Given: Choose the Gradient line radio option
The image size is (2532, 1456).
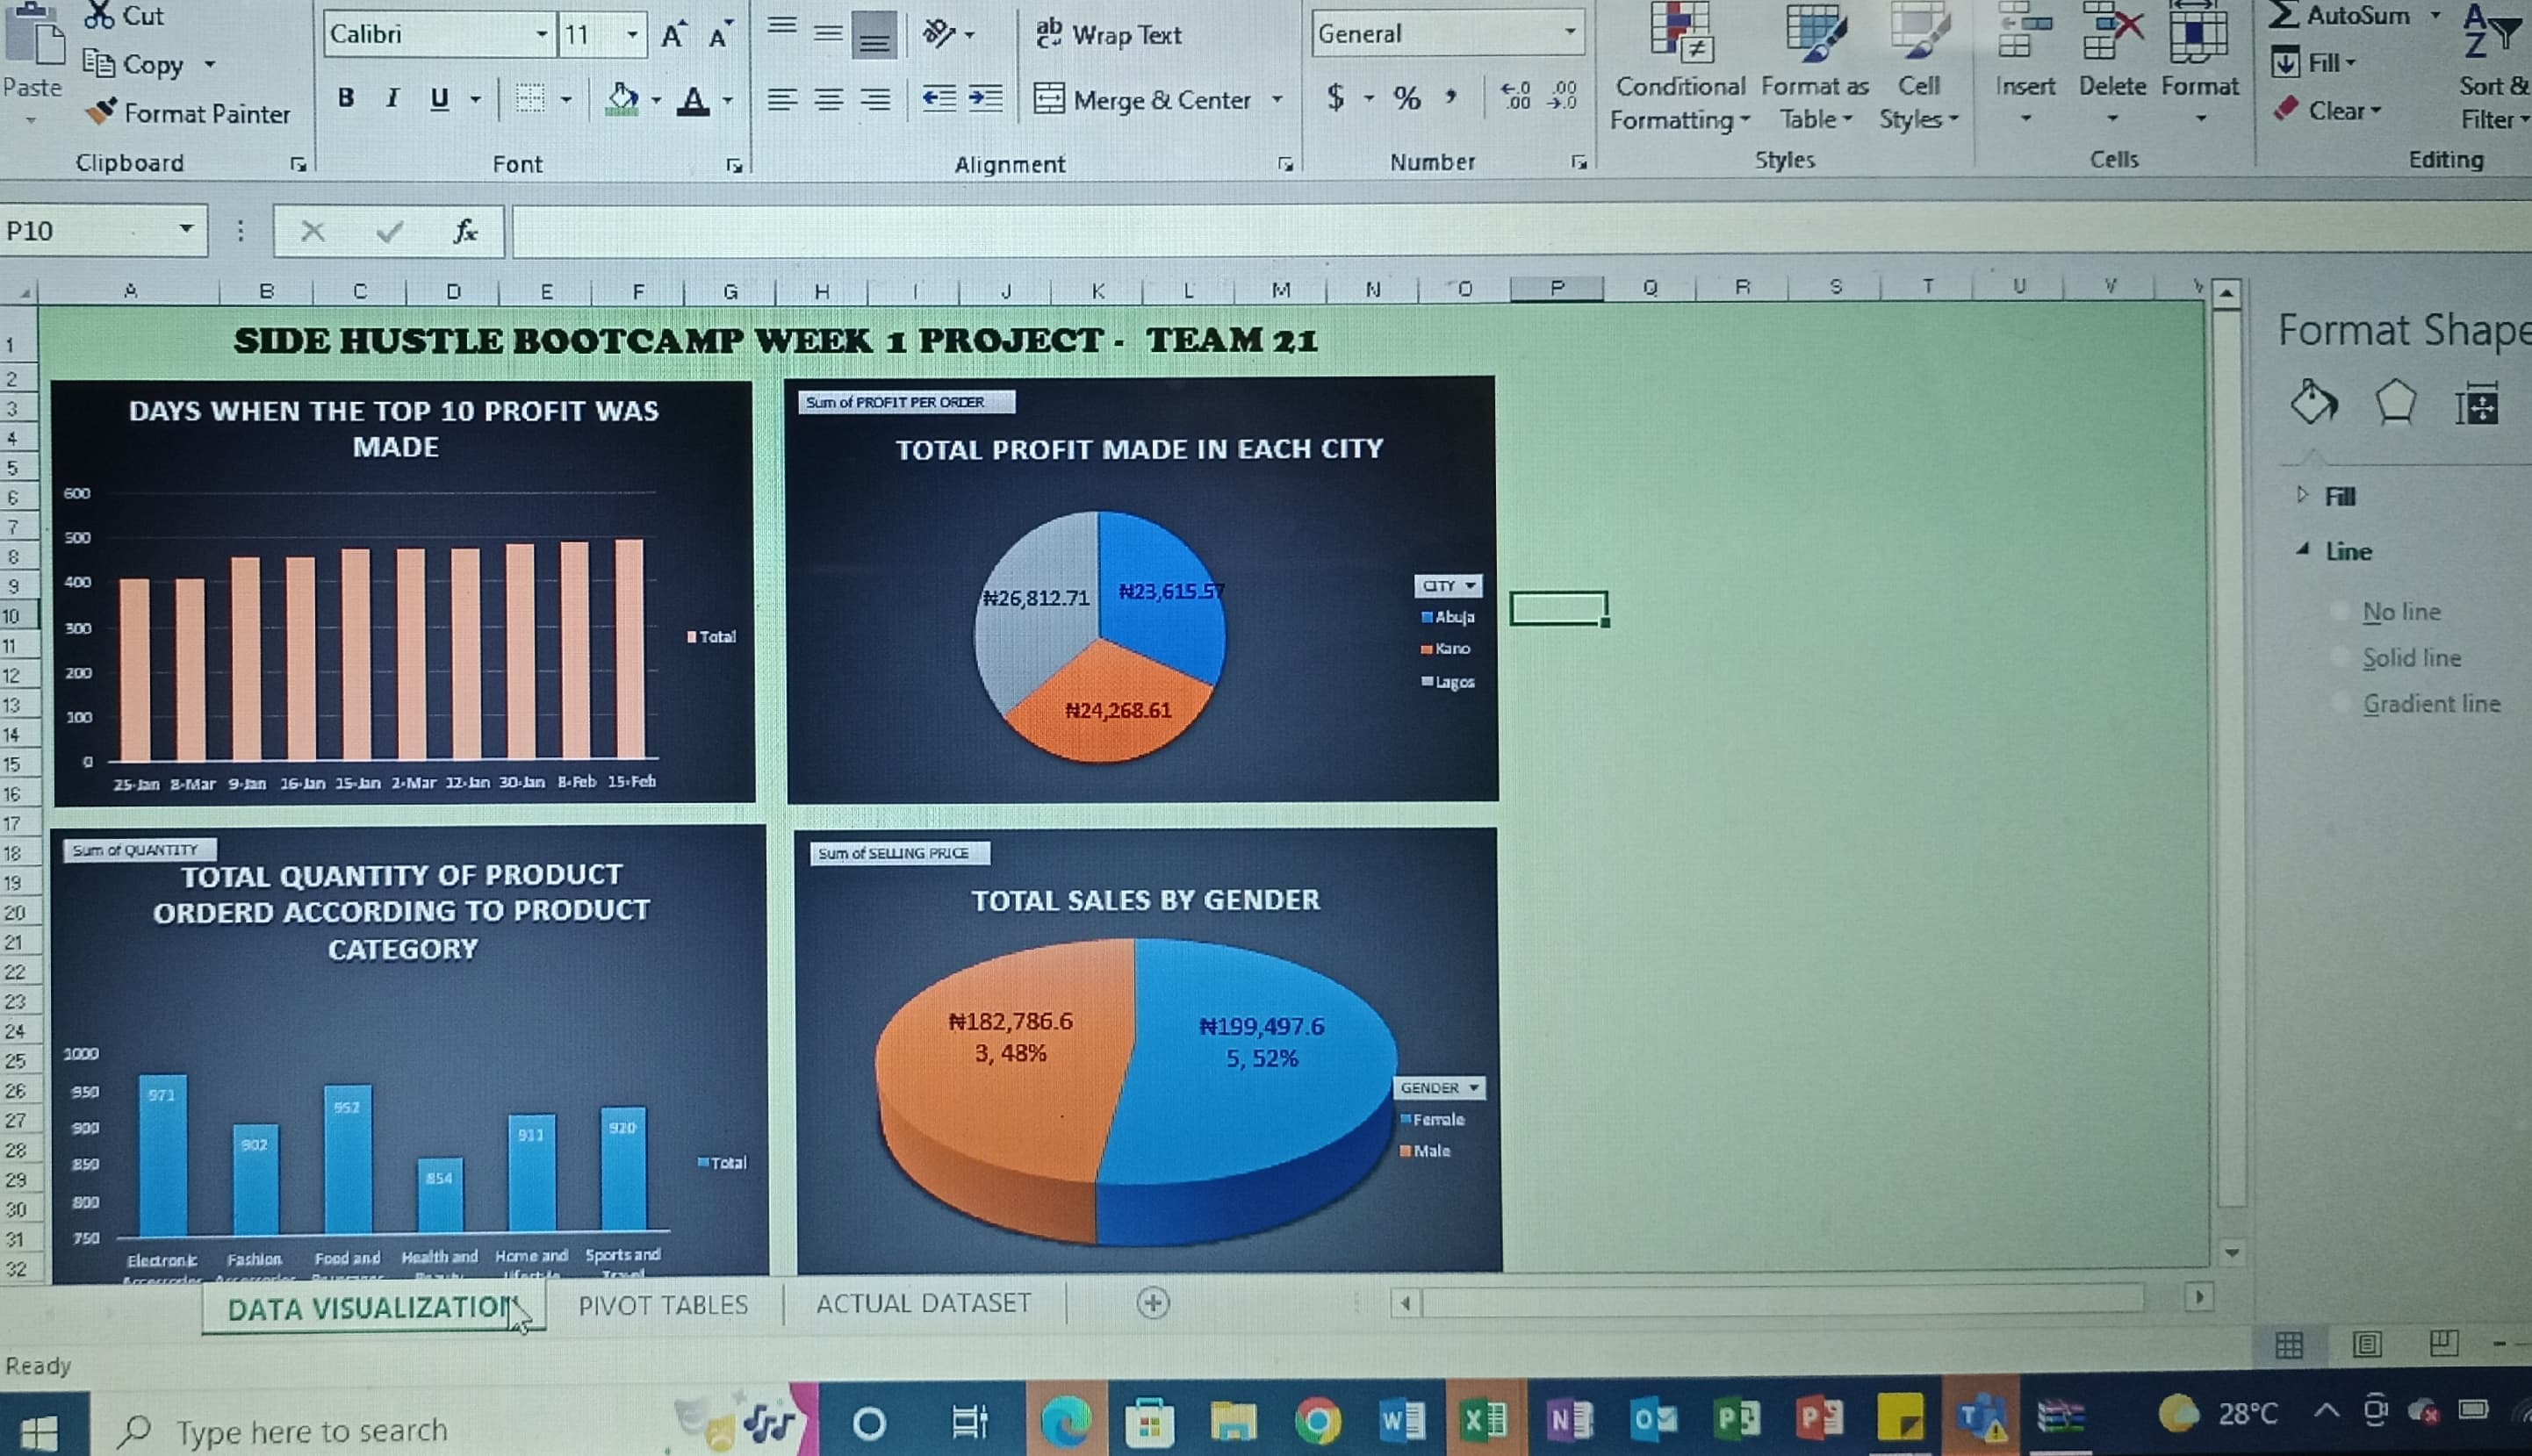Looking at the screenshot, I should 2341,704.
